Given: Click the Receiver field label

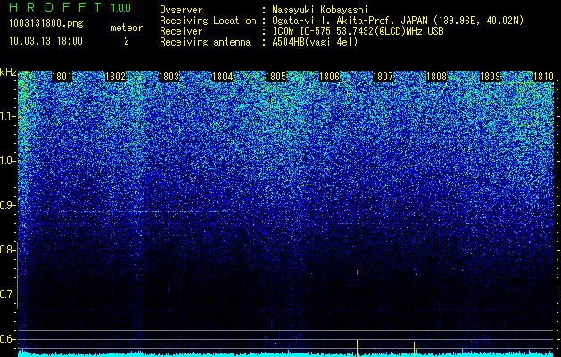Looking at the screenshot, I should (x=181, y=31).
